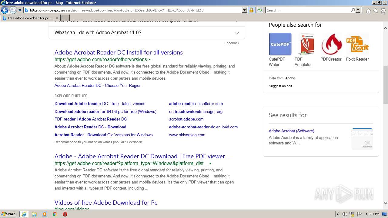The width and height of the screenshot is (388, 218).
Task: Open 'Download adobe reader for 64 bit pc' link
Action: point(105,111)
